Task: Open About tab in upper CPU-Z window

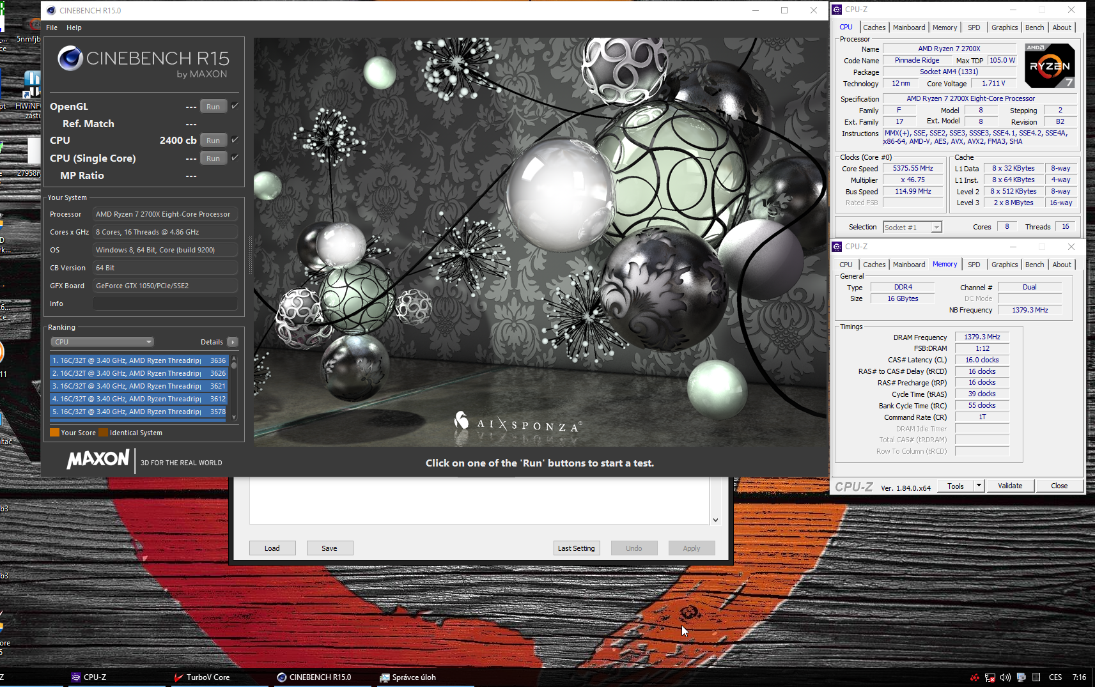Action: point(1062,27)
